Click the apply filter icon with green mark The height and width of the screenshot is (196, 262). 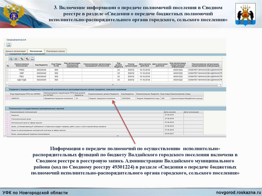[21, 59]
